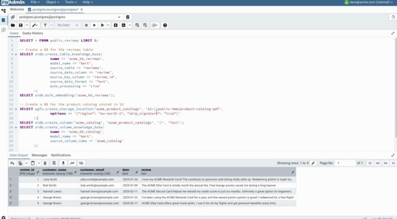The height and width of the screenshot is (219, 397).
Task: Open the Edit pencil tool menu
Action: [35, 25]
